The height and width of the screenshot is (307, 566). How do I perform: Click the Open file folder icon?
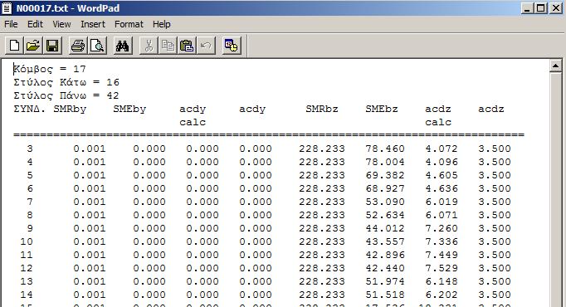[x=33, y=46]
